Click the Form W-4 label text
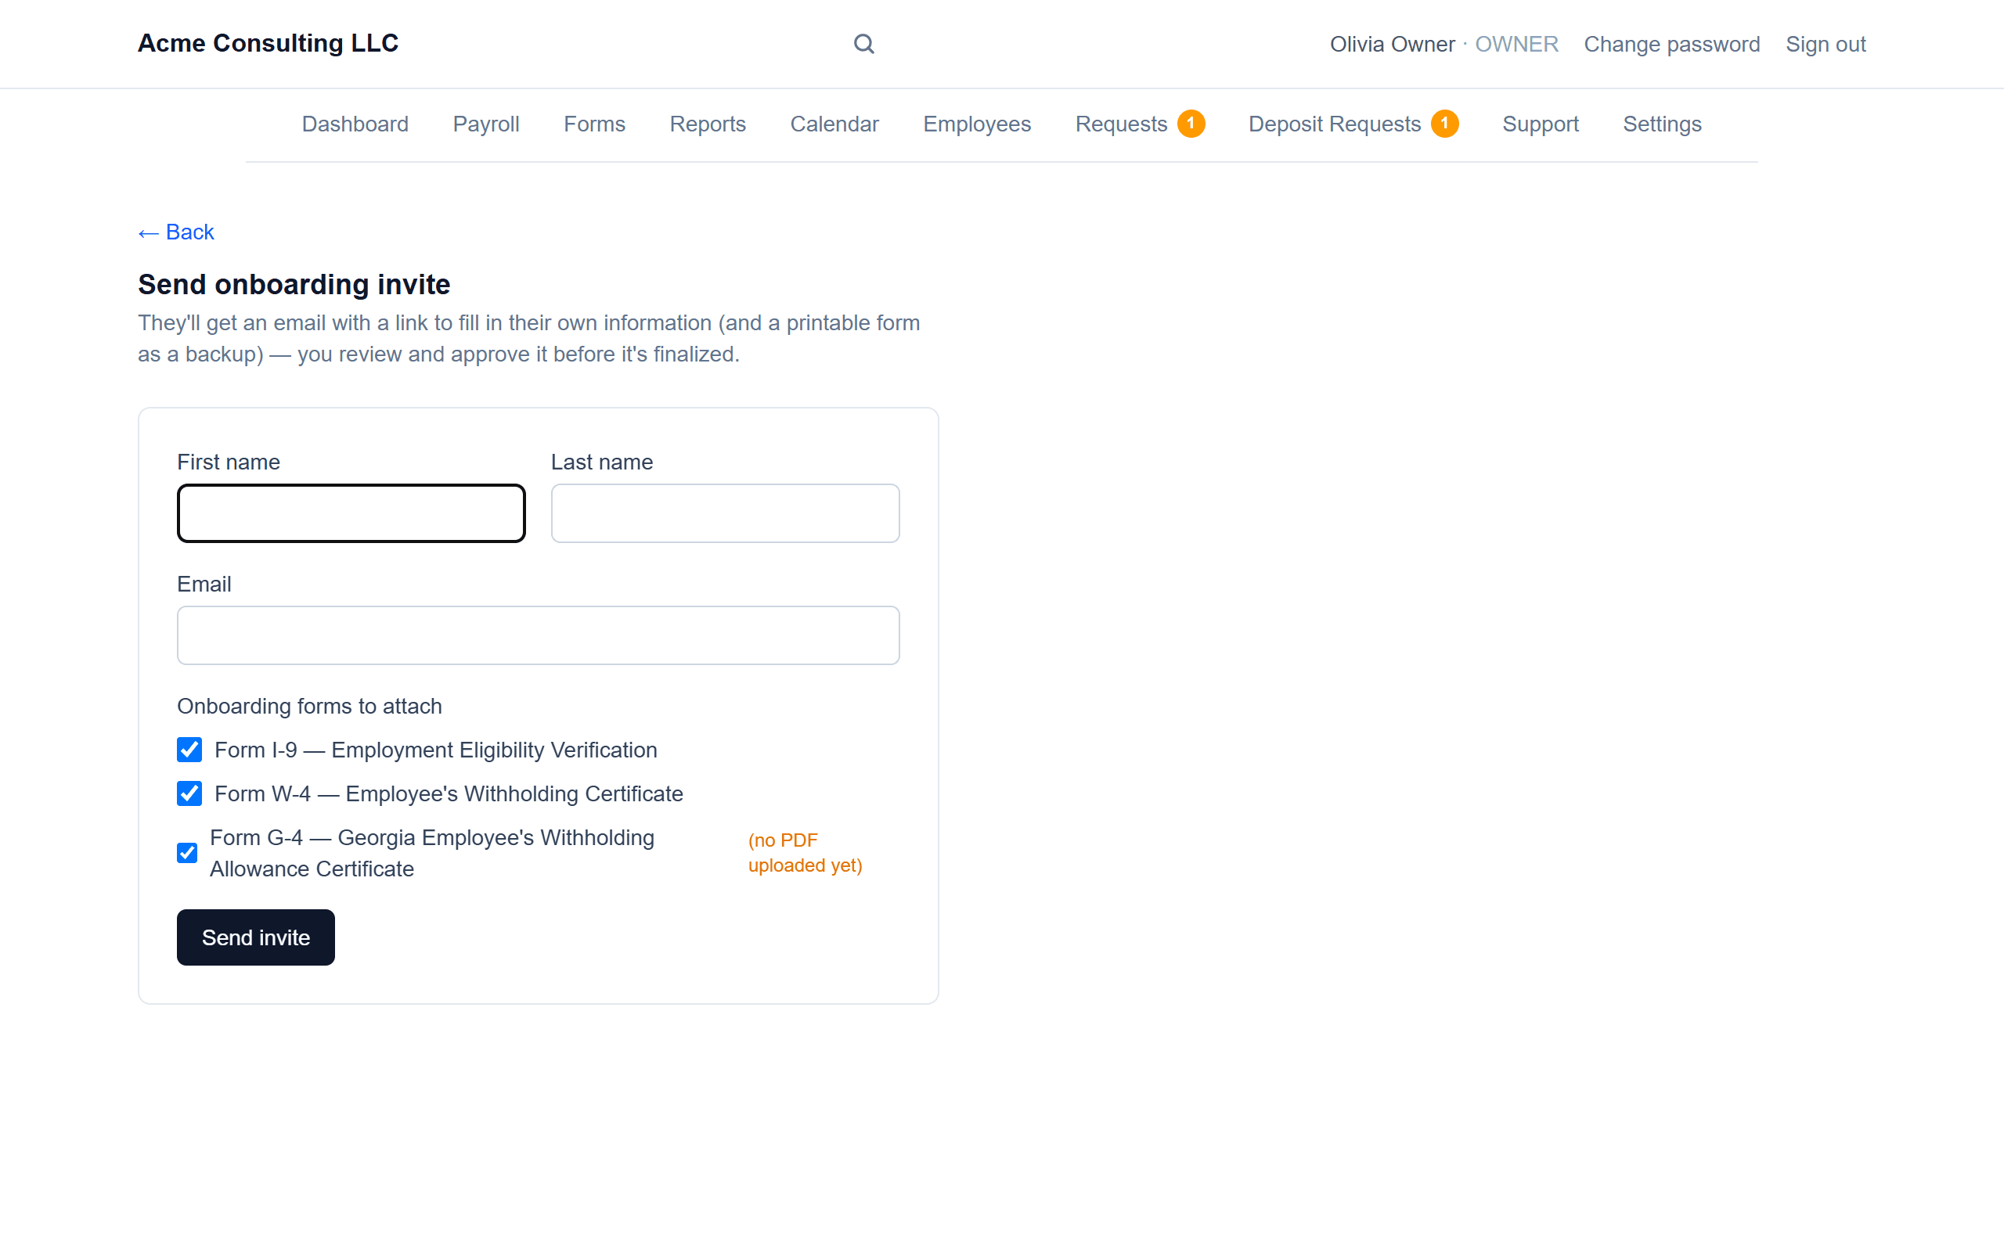Screen dimensions: 2004x1252 click(449, 793)
